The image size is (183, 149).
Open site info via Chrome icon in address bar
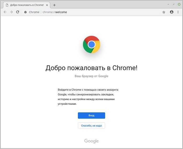click(25, 12)
